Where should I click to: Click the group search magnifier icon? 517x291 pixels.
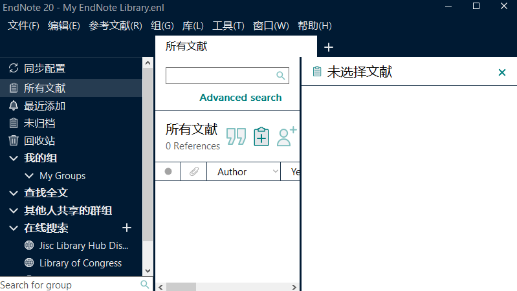pyautogui.click(x=145, y=285)
